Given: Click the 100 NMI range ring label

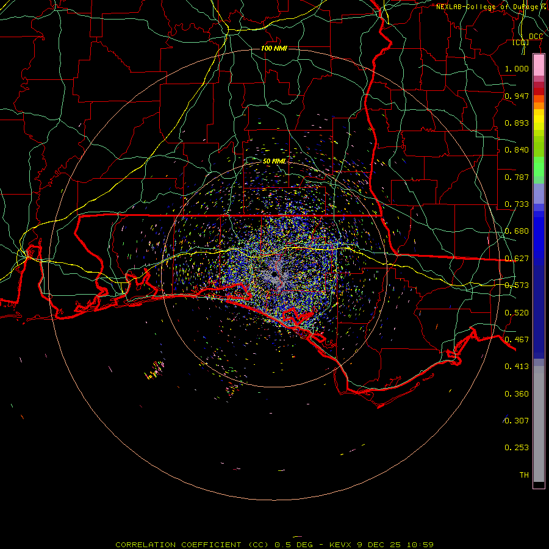Looking at the screenshot, I should click(274, 48).
